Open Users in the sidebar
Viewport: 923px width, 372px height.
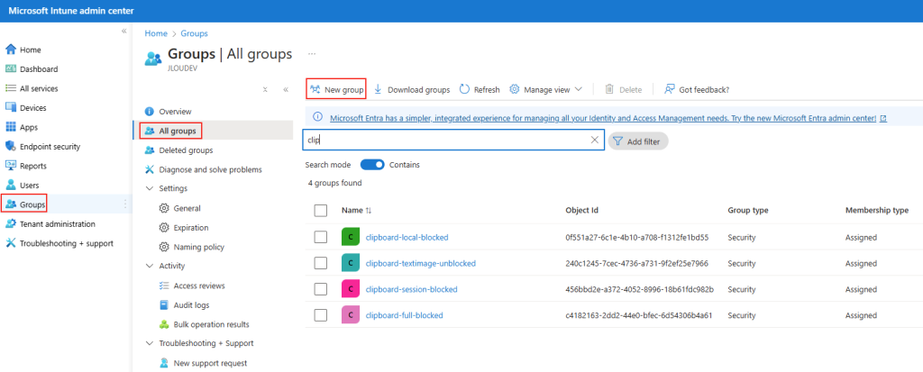[x=30, y=186]
